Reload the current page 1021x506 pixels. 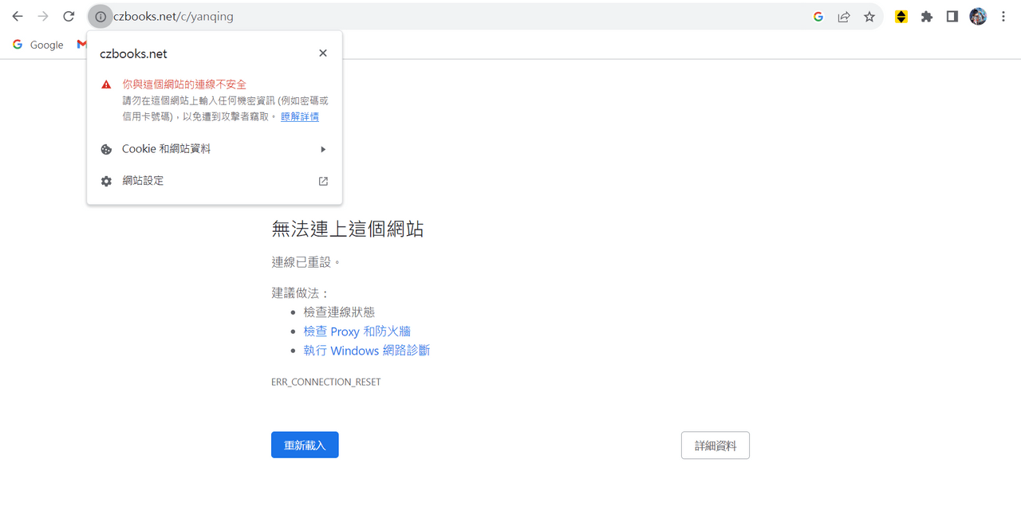point(69,16)
